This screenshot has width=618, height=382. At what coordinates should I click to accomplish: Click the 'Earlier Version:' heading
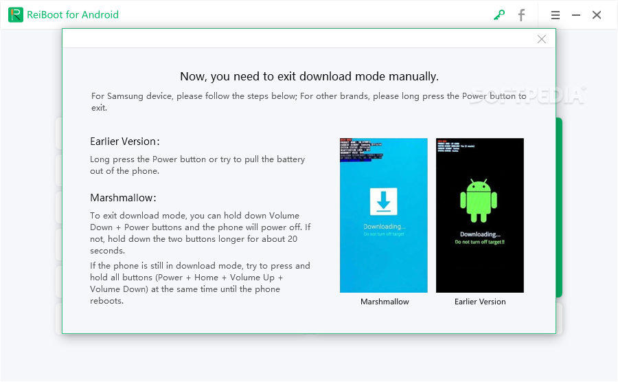pyautogui.click(x=125, y=142)
